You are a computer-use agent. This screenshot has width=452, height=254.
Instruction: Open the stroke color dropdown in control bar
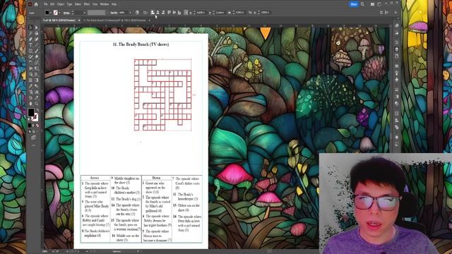pos(59,13)
